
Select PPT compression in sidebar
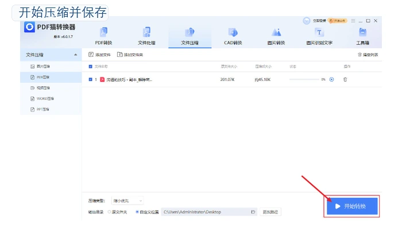click(51, 110)
